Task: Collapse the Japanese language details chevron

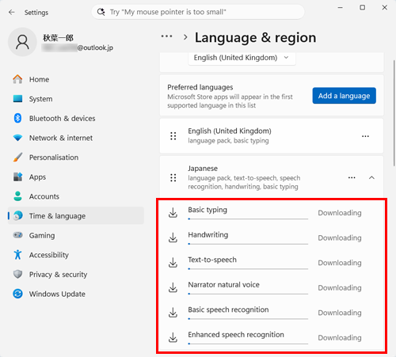Action: click(371, 177)
